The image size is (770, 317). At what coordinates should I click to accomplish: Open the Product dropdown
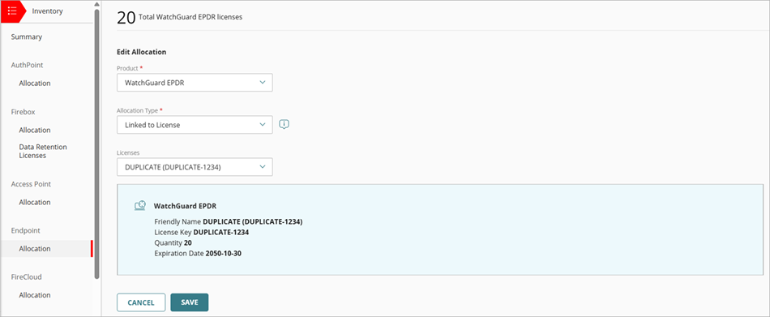[195, 83]
